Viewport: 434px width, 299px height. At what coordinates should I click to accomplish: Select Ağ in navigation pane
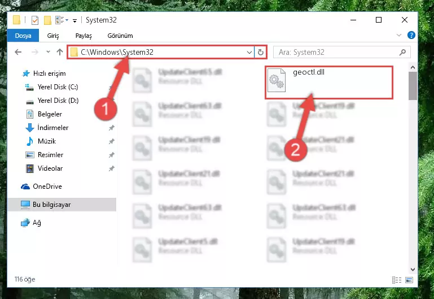[37, 223]
